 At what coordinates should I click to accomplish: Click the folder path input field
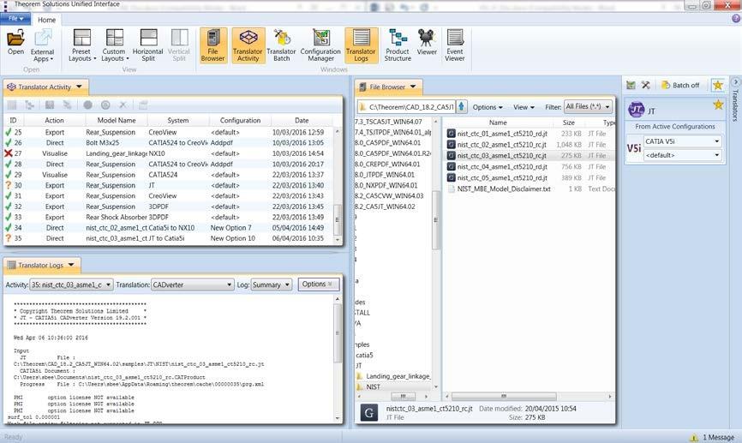click(x=406, y=107)
